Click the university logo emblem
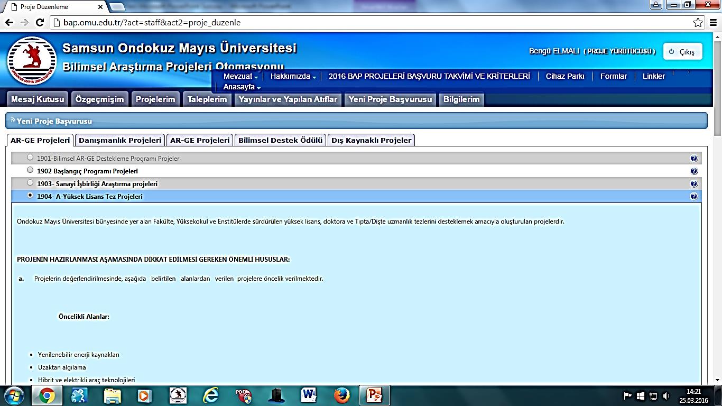Viewport: 722px width, 406px height. pos(32,61)
